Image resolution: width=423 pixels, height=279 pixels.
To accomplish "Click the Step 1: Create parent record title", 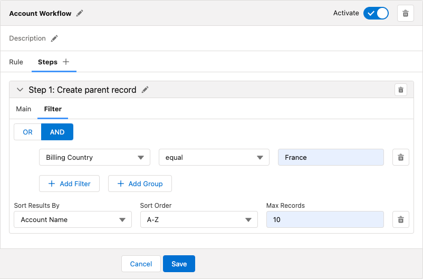I will click(x=83, y=90).
